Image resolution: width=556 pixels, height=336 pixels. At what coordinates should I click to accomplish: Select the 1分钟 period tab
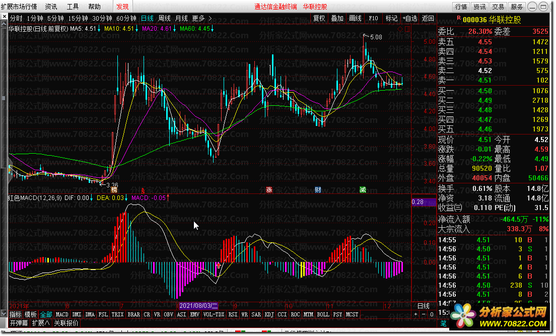click(x=35, y=19)
